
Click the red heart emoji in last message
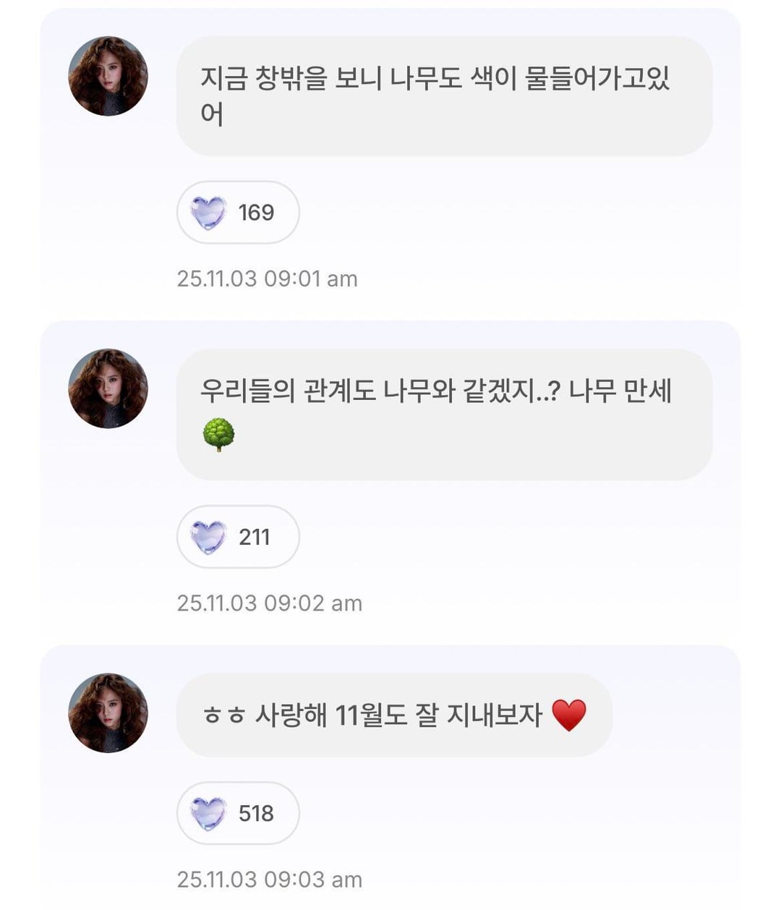(569, 715)
